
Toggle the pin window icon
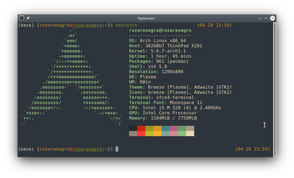point(28,18)
